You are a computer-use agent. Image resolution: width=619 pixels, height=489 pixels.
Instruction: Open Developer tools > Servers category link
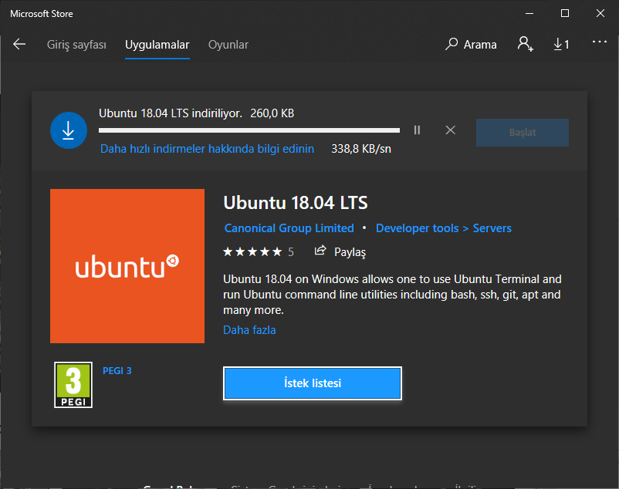tap(443, 228)
